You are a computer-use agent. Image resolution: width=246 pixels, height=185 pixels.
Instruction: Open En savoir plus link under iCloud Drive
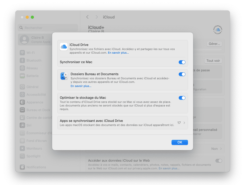(118, 53)
